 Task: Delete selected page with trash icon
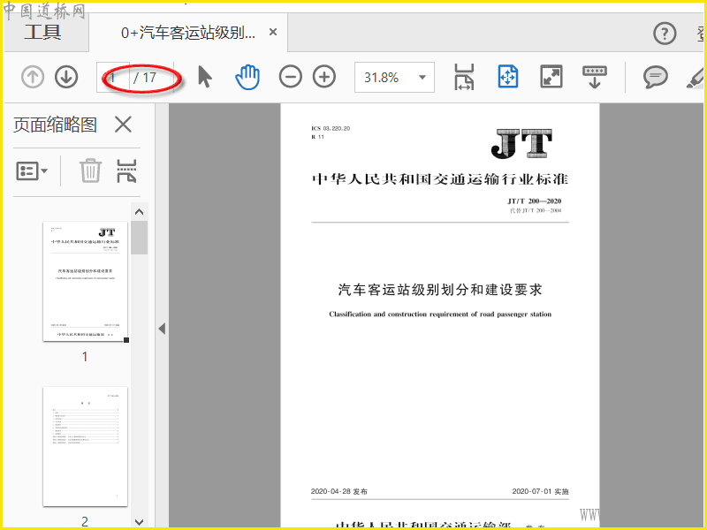90,170
